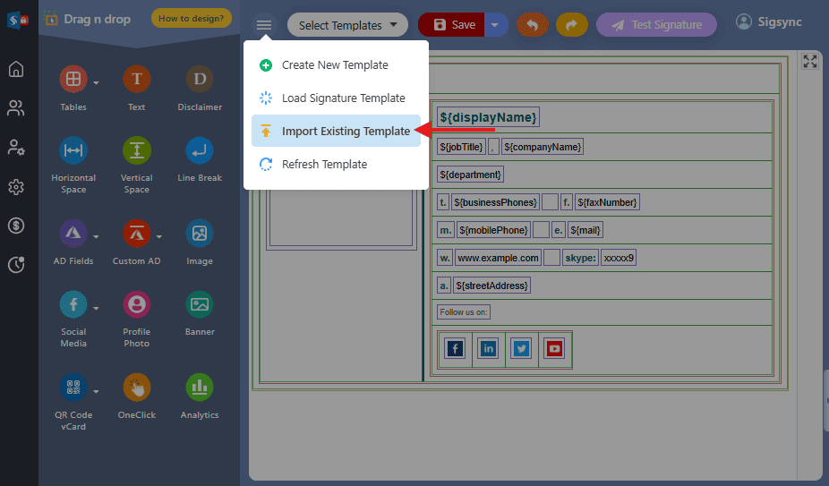The width and height of the screenshot is (829, 486).
Task: Select the Tables tool icon
Action: pyautogui.click(x=73, y=79)
